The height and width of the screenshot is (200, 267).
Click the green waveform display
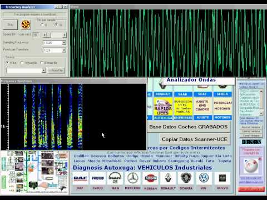tap(169, 43)
